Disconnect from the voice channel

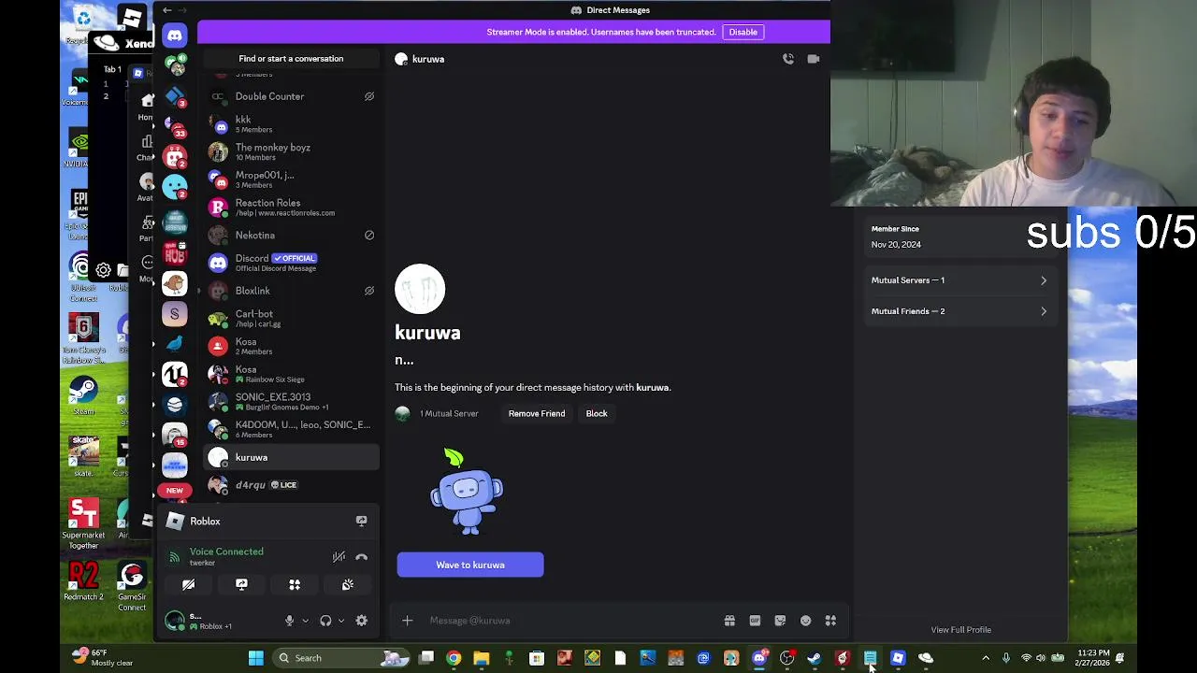pos(361,557)
